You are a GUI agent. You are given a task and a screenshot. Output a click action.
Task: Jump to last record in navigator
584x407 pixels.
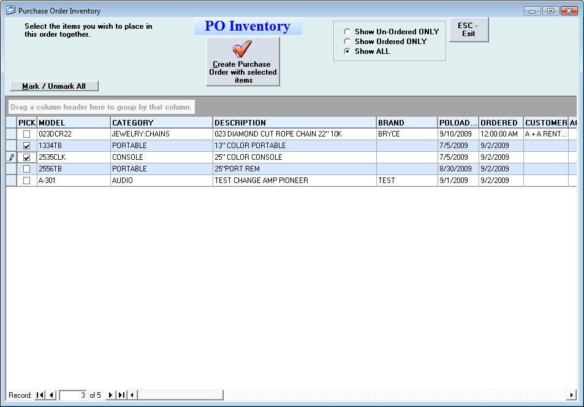[121, 395]
